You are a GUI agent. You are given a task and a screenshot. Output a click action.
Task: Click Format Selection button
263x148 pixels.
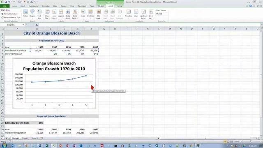9,14
